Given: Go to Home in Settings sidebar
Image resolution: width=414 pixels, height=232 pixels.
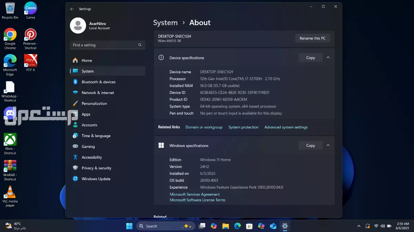Looking at the screenshot, I should [x=107, y=60].
